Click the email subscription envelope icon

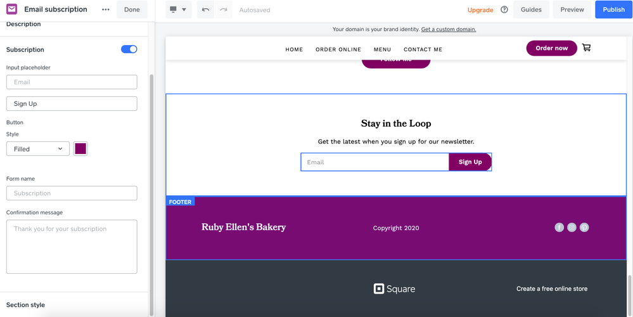[x=11, y=10]
